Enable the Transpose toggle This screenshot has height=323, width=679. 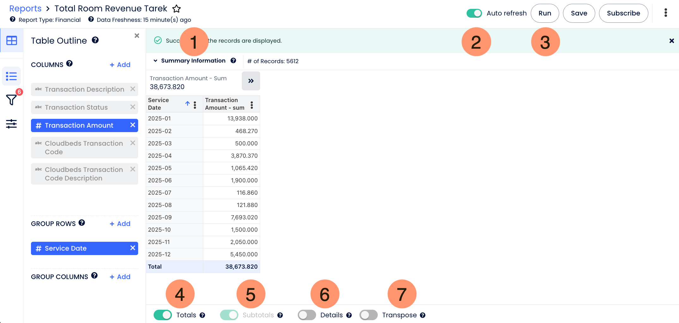[368, 315]
